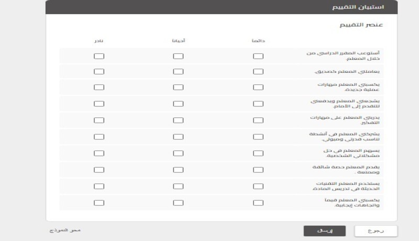
Task: Check 'دائماً' for 'يسهم المعلم في حل مشكلاتي'
Action: (258, 153)
